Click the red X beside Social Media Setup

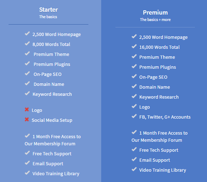(27, 119)
